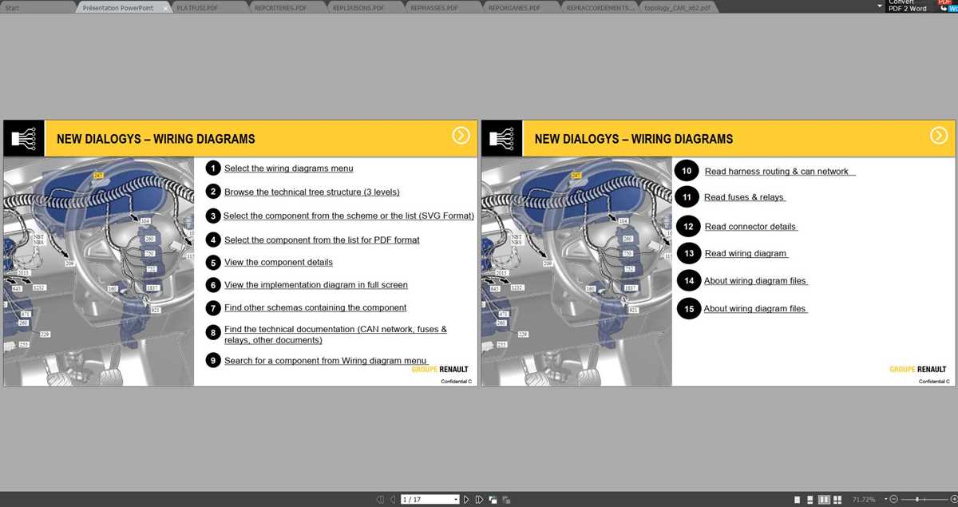
Task: Go to the previous view
Action: click(493, 500)
